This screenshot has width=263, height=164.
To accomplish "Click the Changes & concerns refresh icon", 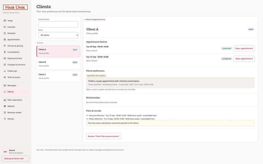I will coord(5,65).
